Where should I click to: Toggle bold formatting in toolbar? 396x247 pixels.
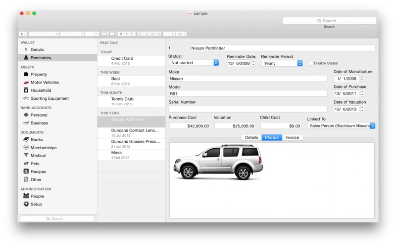click(x=121, y=34)
